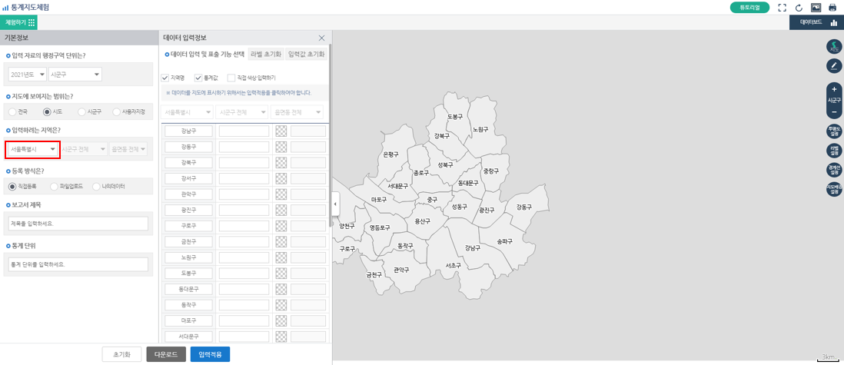Image resolution: width=844 pixels, height=365 pixels.
Task: Click the 지도 map type round button
Action: point(834,47)
